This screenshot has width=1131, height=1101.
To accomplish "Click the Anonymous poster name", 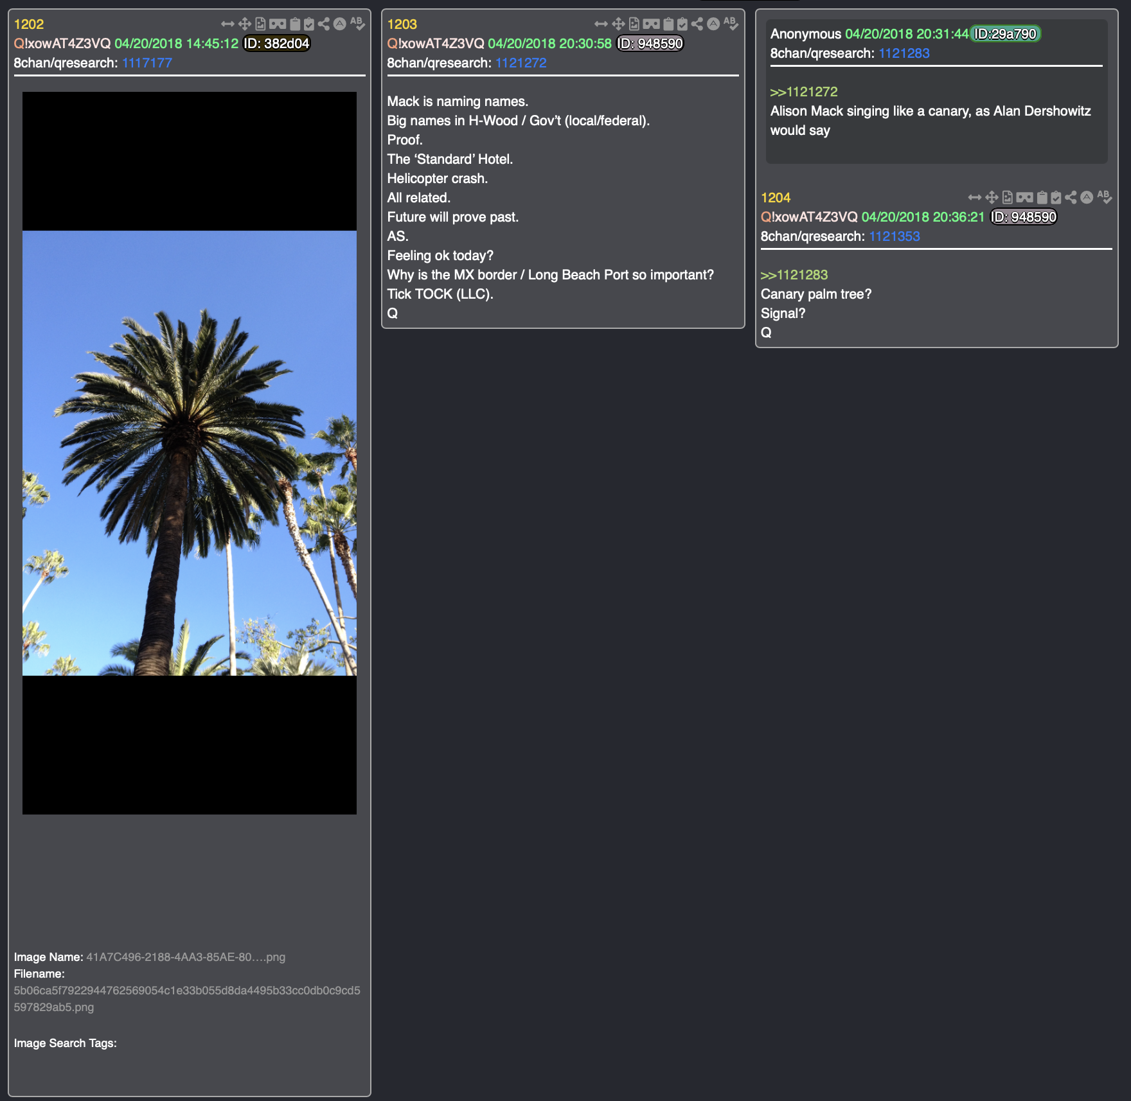I will [x=806, y=34].
